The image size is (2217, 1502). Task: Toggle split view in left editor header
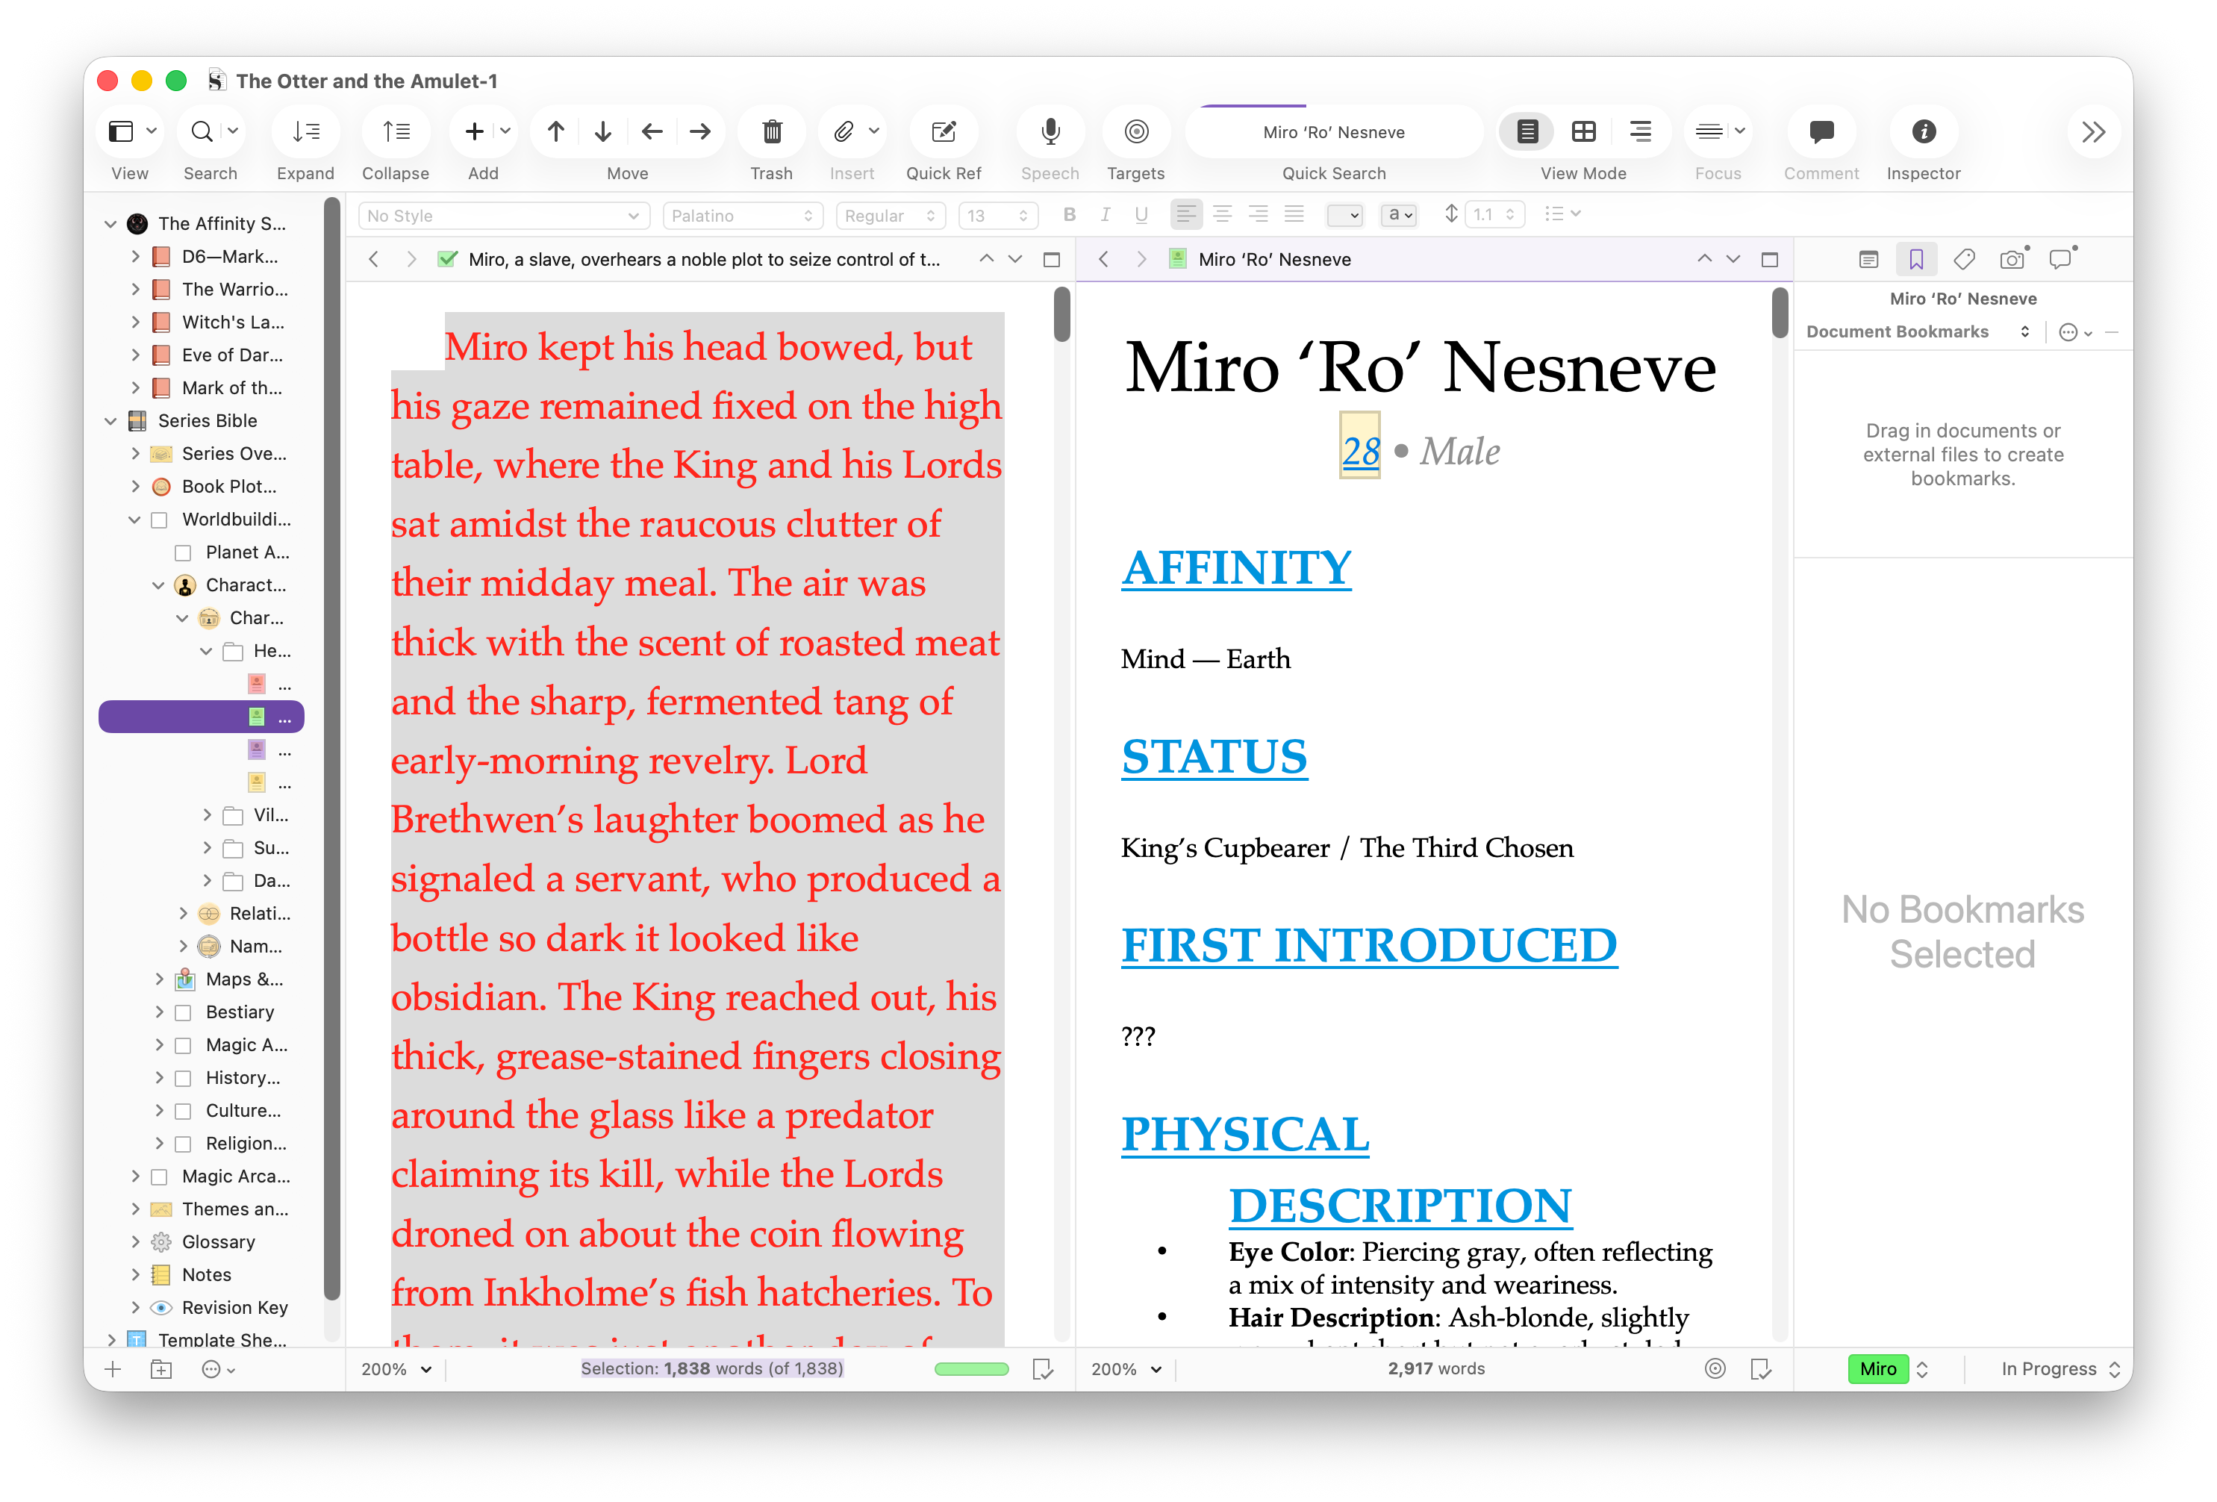[x=1053, y=260]
